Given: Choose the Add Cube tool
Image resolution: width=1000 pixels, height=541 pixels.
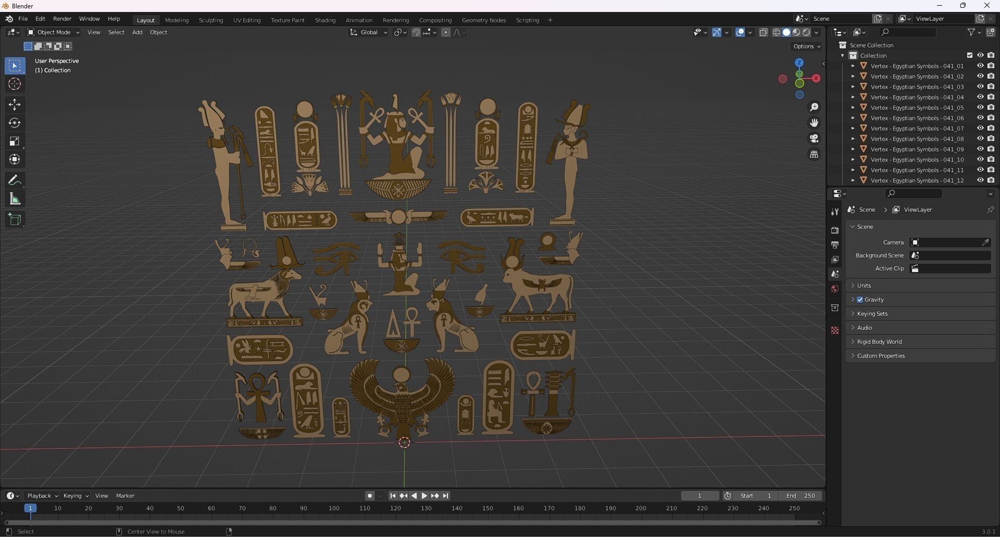Looking at the screenshot, I should click(15, 220).
